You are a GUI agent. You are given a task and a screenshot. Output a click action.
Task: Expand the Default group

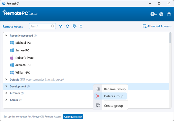(x=7, y=79)
